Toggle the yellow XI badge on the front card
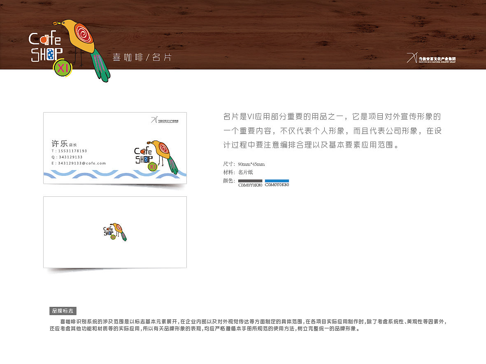The height and width of the screenshot is (364, 486). [152, 167]
